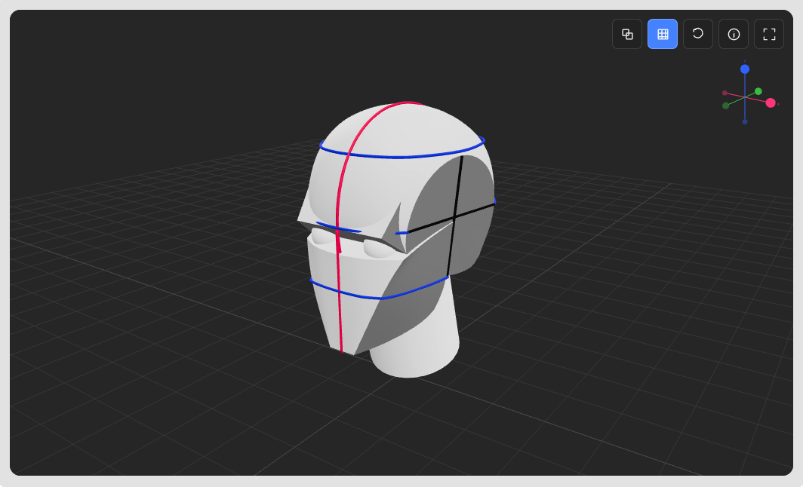Viewport: 803px width, 487px height.
Task: Open the model info panel
Action: 734,34
